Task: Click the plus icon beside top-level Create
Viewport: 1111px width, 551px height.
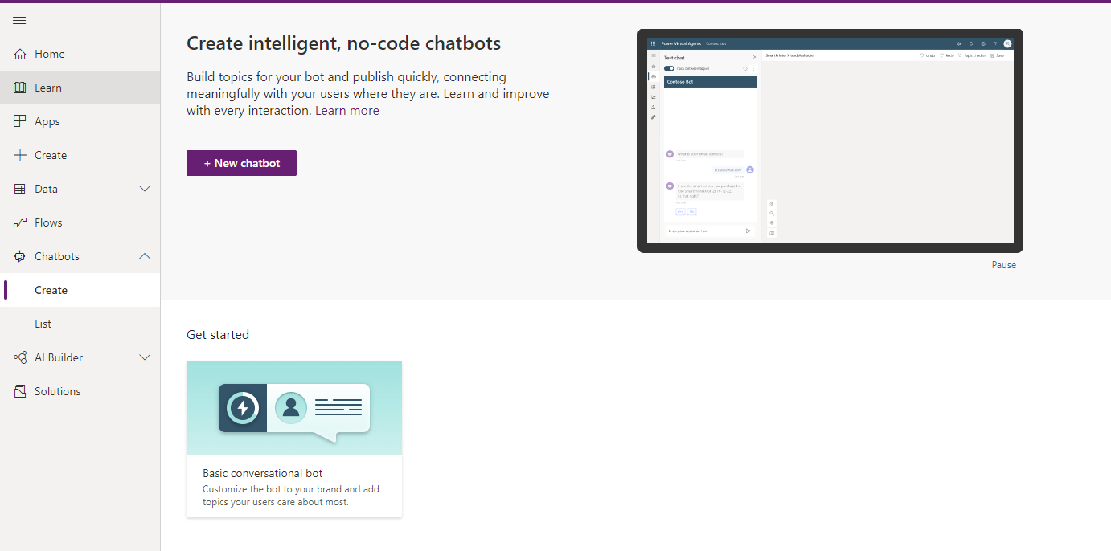Action: click(x=20, y=155)
